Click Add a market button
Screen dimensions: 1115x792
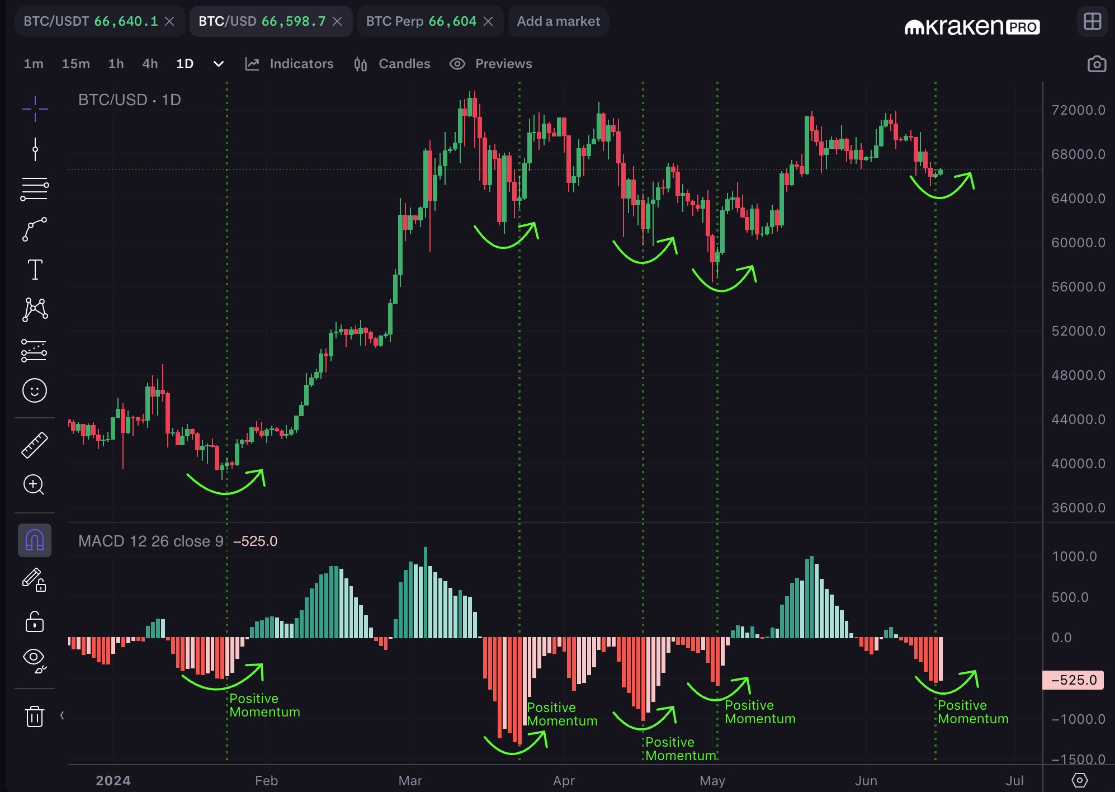click(x=558, y=21)
